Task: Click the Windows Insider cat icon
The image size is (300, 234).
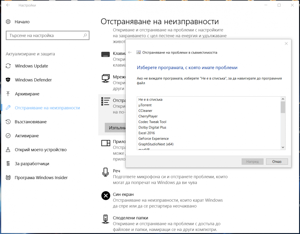Action: click(8, 178)
